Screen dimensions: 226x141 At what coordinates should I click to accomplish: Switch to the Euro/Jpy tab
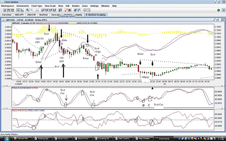pyautogui.click(x=56, y=15)
